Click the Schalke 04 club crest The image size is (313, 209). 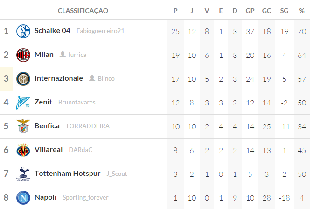point(23,31)
